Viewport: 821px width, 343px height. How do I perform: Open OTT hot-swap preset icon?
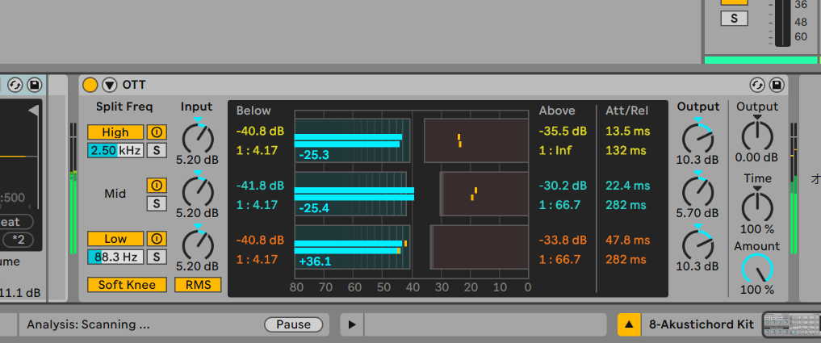click(758, 85)
